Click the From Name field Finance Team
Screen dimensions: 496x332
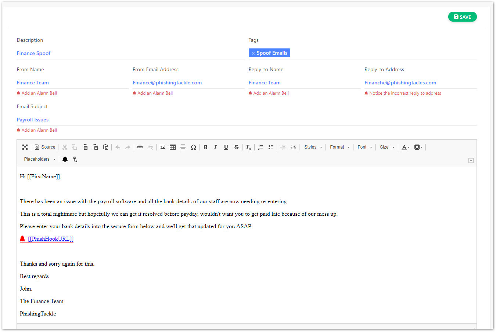[x=73, y=83]
